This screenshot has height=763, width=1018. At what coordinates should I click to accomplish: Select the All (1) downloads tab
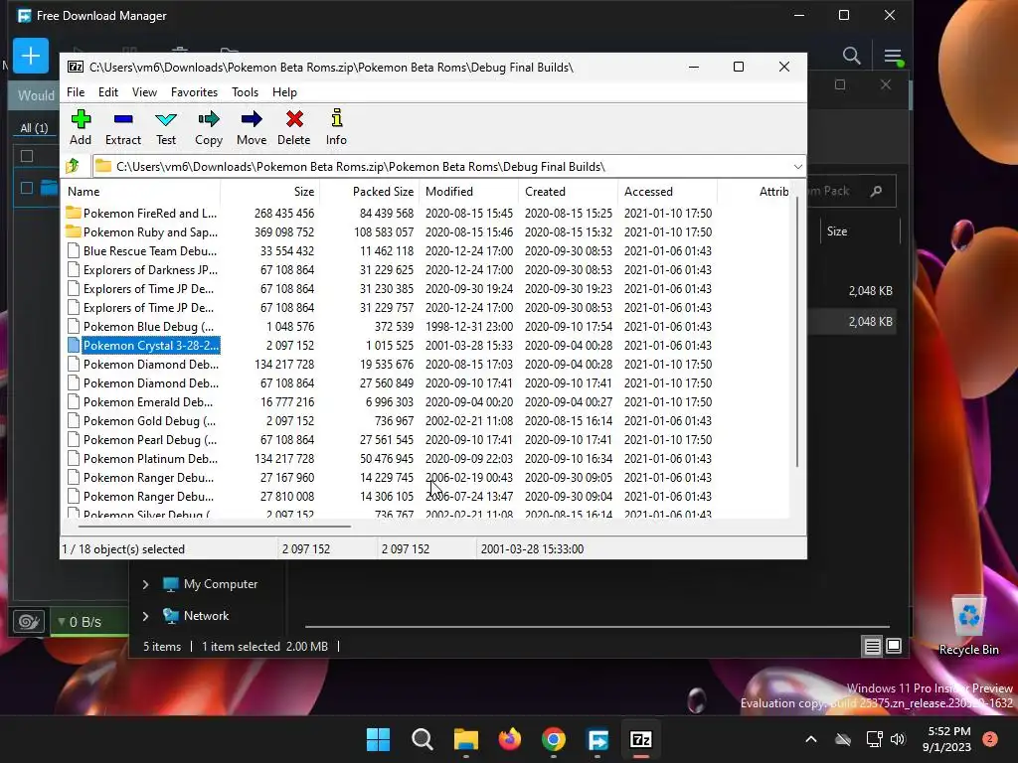(35, 128)
